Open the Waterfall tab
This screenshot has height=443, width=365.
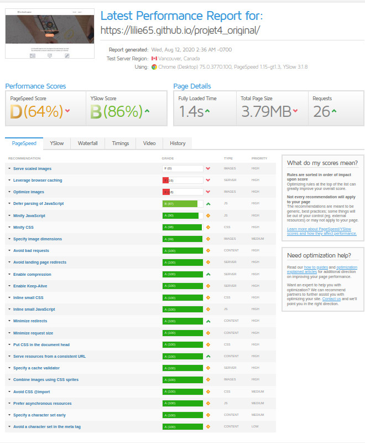pos(87,143)
